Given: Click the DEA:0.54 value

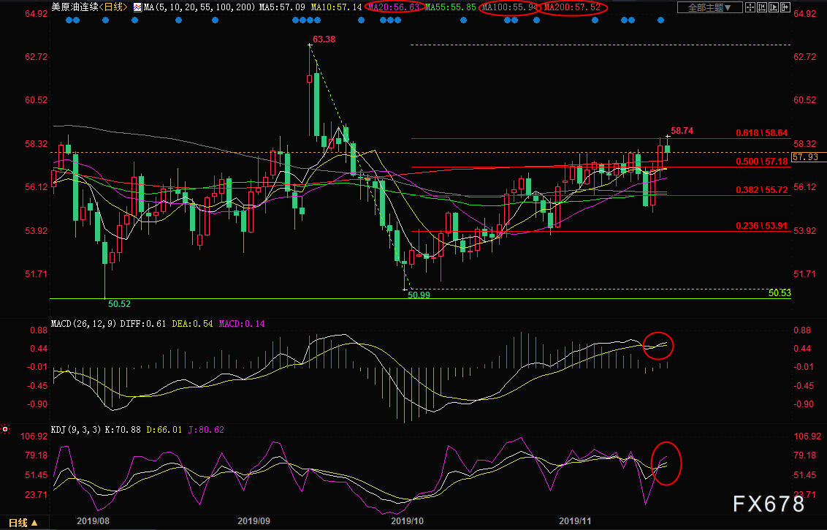Looking at the screenshot, I should (x=193, y=324).
